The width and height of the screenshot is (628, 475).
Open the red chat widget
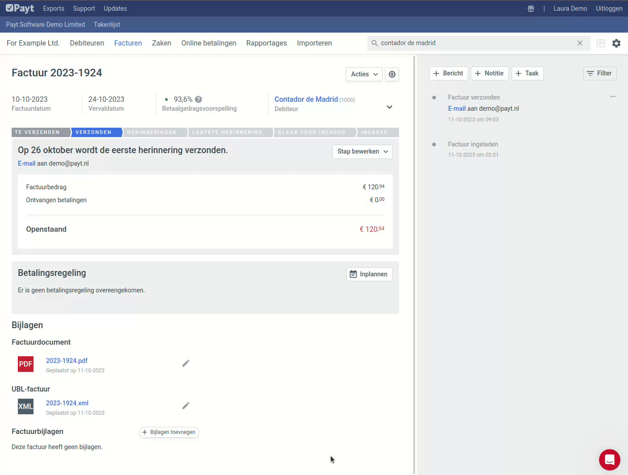click(609, 459)
